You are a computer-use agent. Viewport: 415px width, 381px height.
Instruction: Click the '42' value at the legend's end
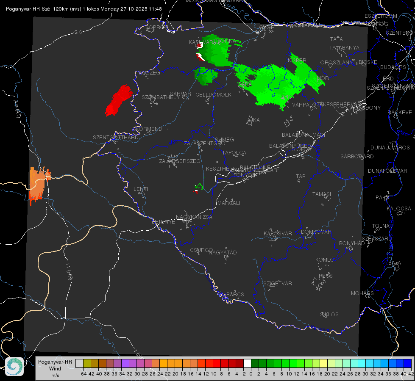pyautogui.click(x=411, y=374)
